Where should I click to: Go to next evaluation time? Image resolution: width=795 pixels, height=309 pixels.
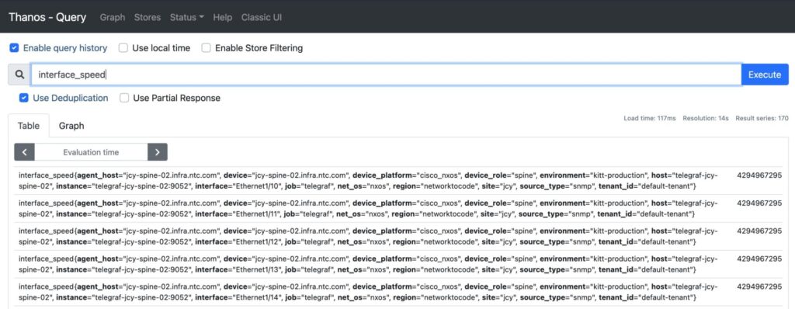[157, 151]
